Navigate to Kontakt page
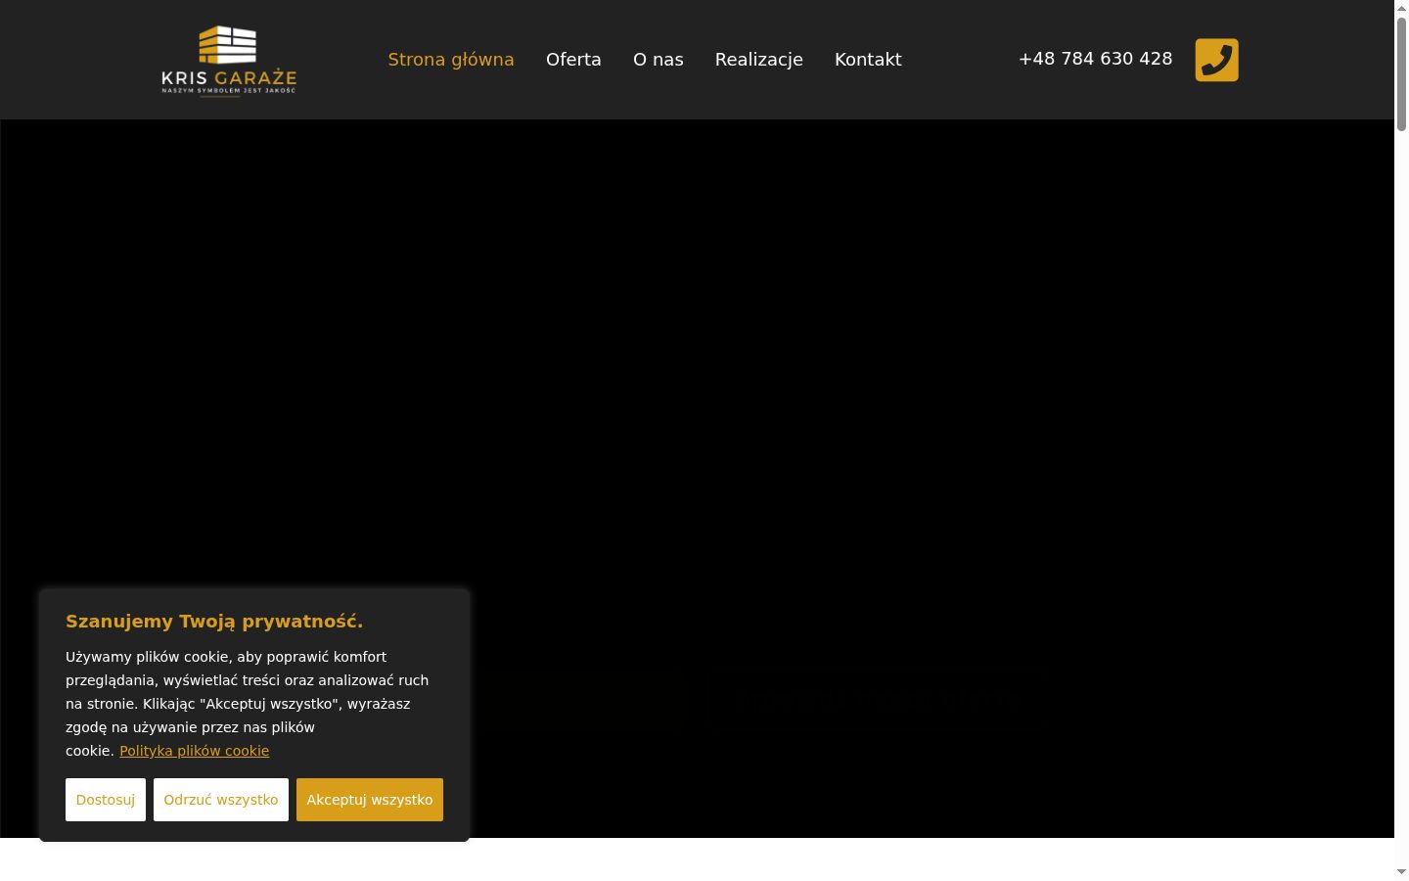This screenshot has width=1409, height=881. (x=868, y=60)
